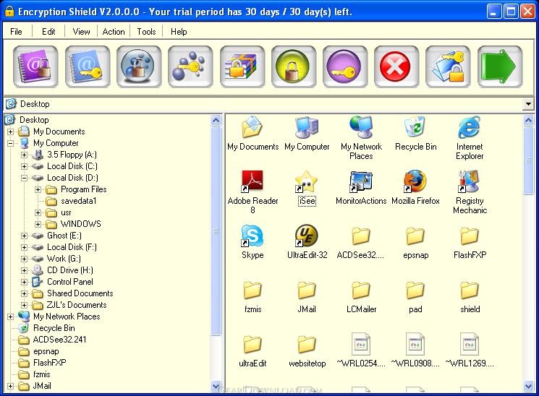Image resolution: width=539 pixels, height=396 pixels.
Task: Select Internet Explorer in file pane
Action: click(x=470, y=138)
